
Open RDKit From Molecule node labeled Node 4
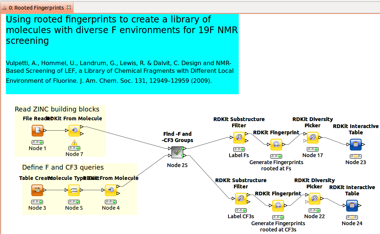pyautogui.click(x=111, y=190)
